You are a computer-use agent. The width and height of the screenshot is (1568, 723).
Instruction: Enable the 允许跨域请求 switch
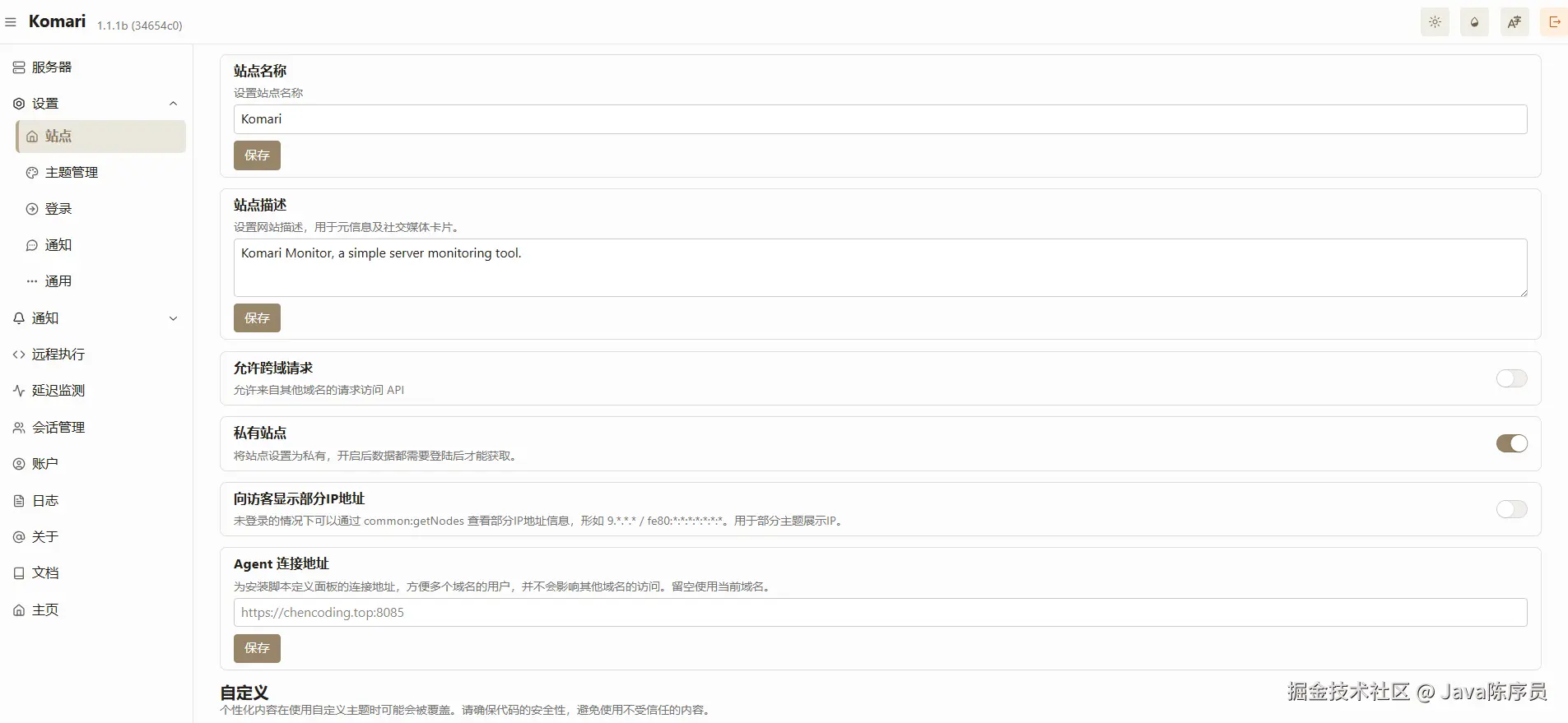(1511, 378)
